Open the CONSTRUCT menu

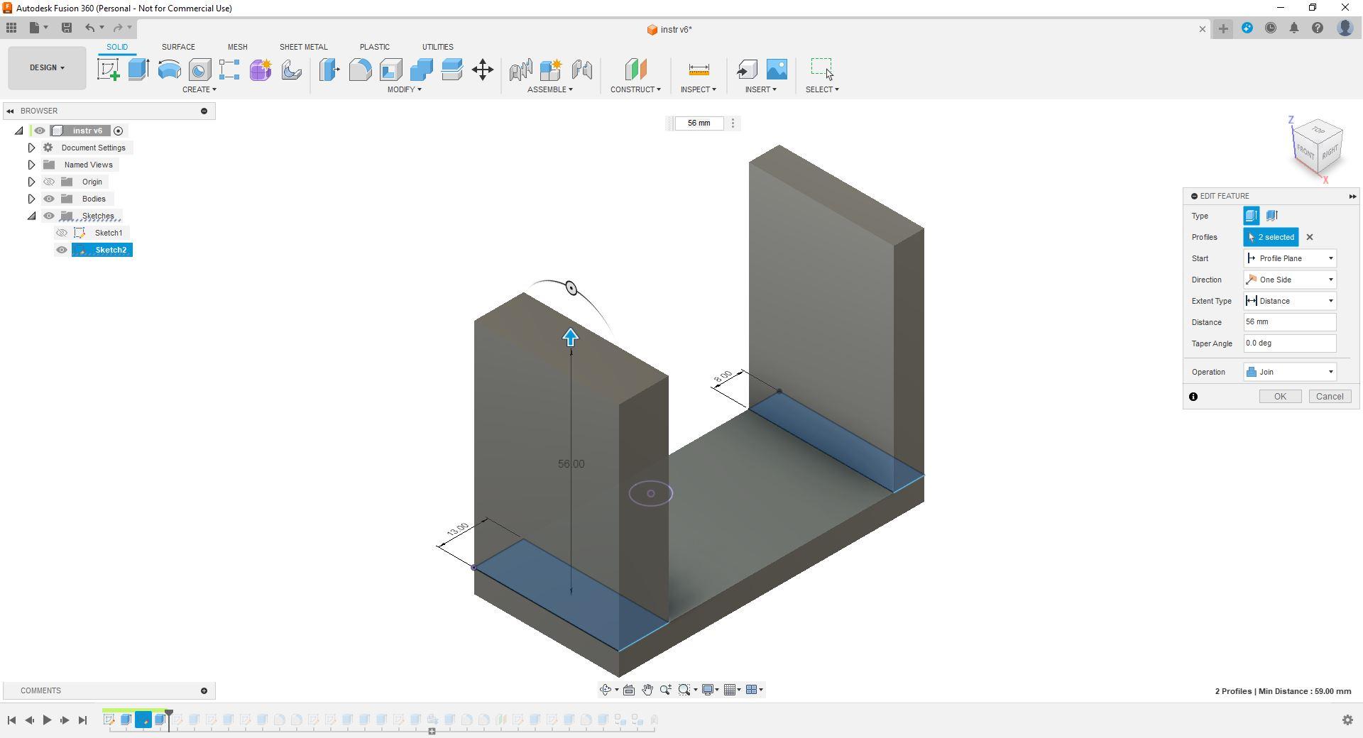[x=635, y=89]
